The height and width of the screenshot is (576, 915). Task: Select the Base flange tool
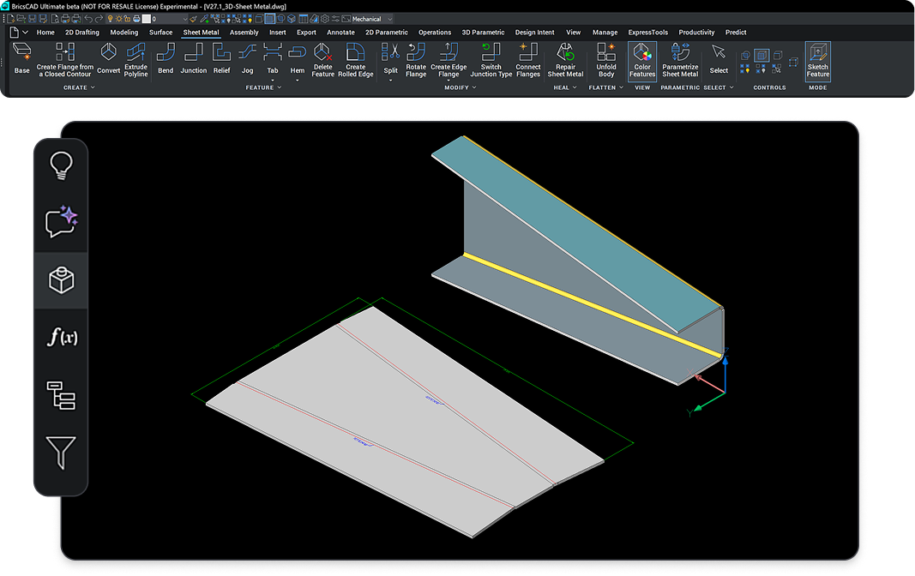pyautogui.click(x=21, y=58)
